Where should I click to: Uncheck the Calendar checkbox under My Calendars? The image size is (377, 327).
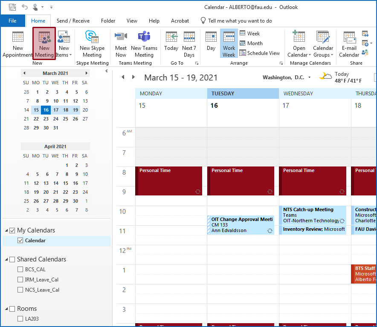click(x=20, y=241)
